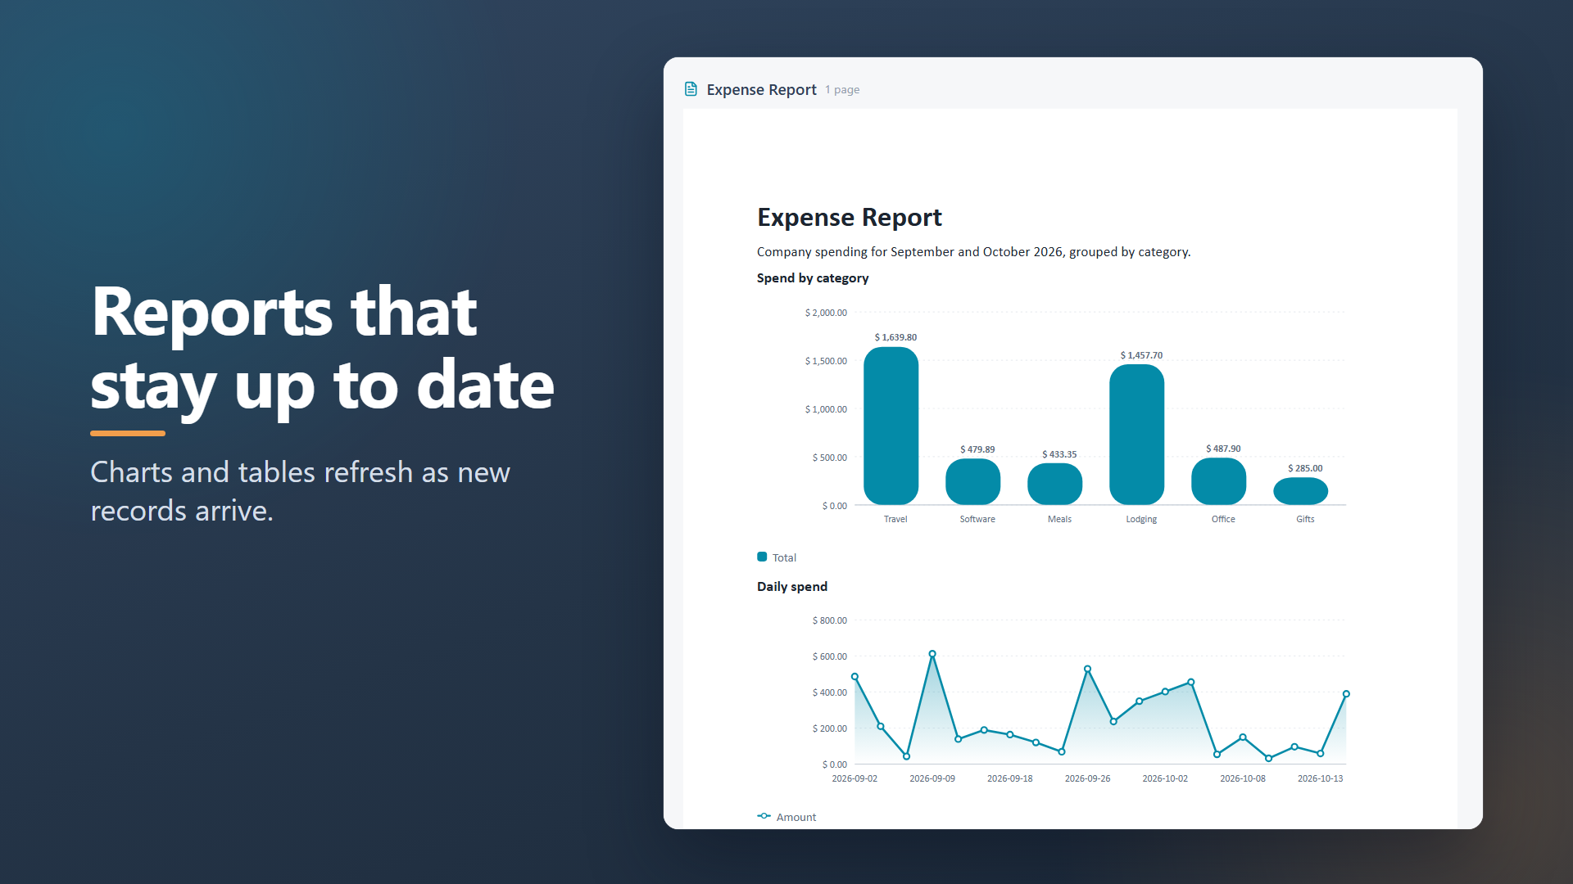Click the '$ 433.35' value label

pyautogui.click(x=1059, y=454)
